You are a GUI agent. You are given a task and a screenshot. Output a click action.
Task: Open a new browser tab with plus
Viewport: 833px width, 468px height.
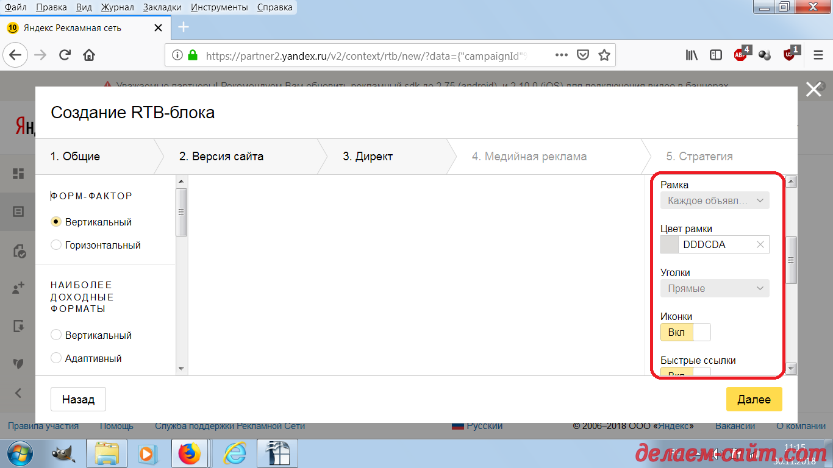click(183, 27)
